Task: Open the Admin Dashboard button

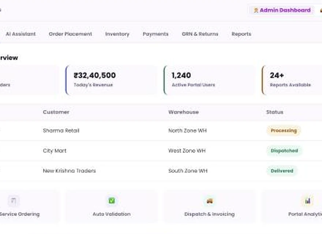Action: pos(282,10)
